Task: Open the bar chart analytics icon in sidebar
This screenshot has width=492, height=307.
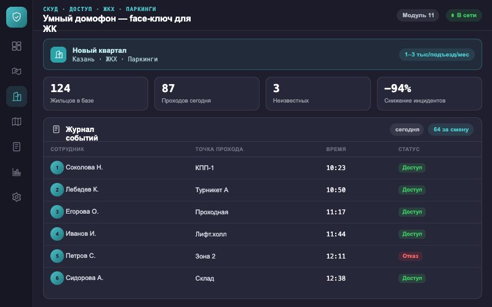Action: [x=17, y=172]
